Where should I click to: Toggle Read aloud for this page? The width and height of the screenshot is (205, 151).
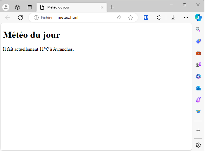pyautogui.click(x=119, y=18)
